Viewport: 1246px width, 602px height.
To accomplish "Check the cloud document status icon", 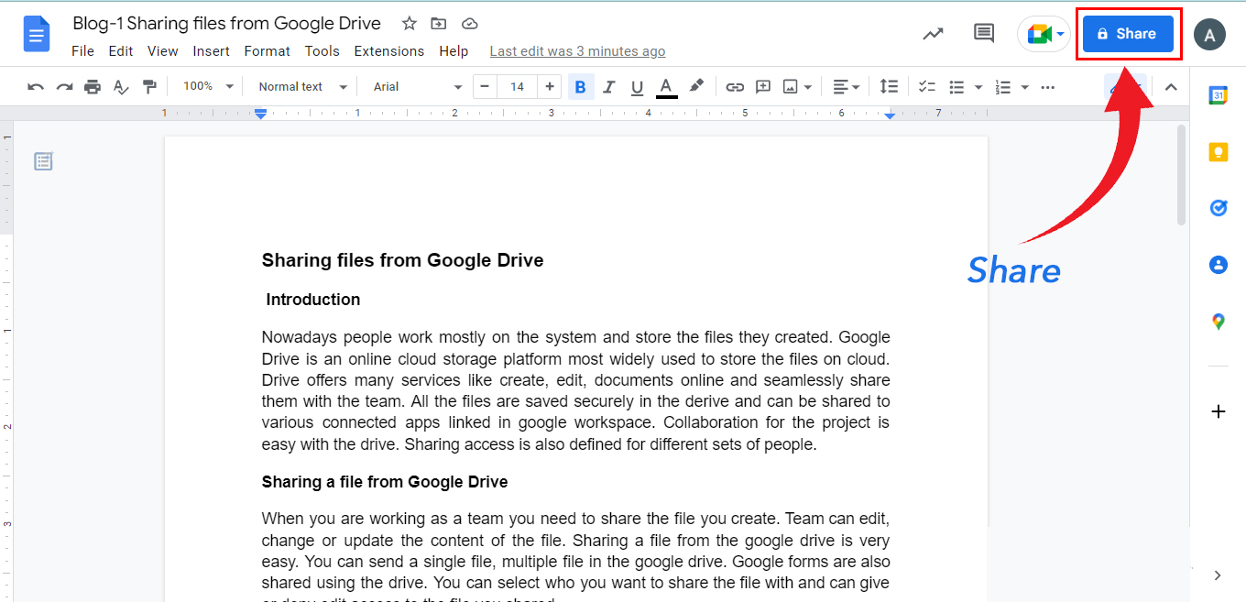I will (x=469, y=24).
